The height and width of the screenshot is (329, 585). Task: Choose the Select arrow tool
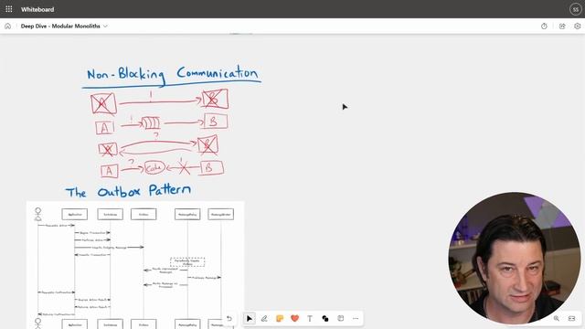click(x=250, y=319)
